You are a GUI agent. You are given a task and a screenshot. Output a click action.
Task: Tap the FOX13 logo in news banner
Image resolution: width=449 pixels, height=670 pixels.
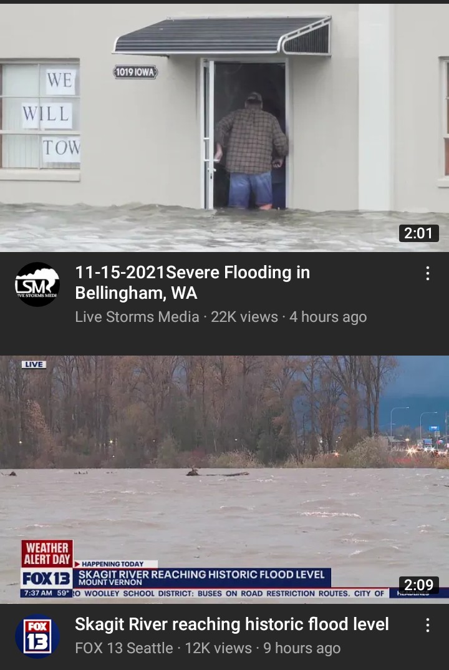[47, 578]
